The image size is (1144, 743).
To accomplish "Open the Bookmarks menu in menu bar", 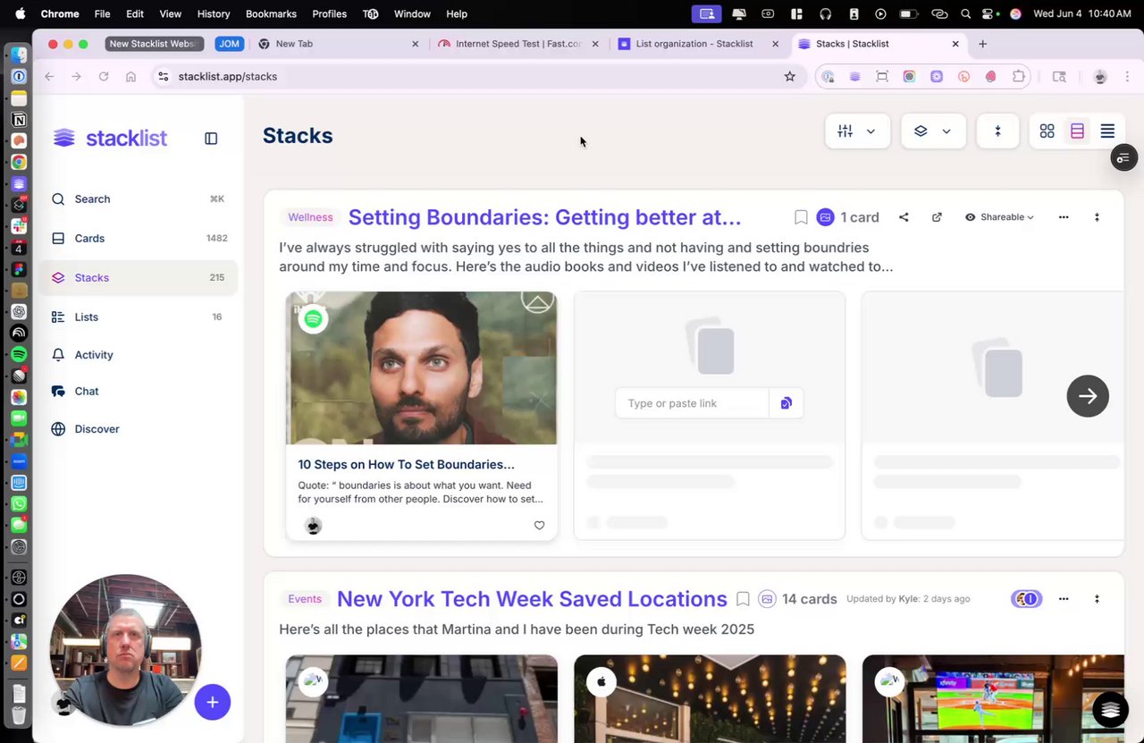I will coord(271,14).
